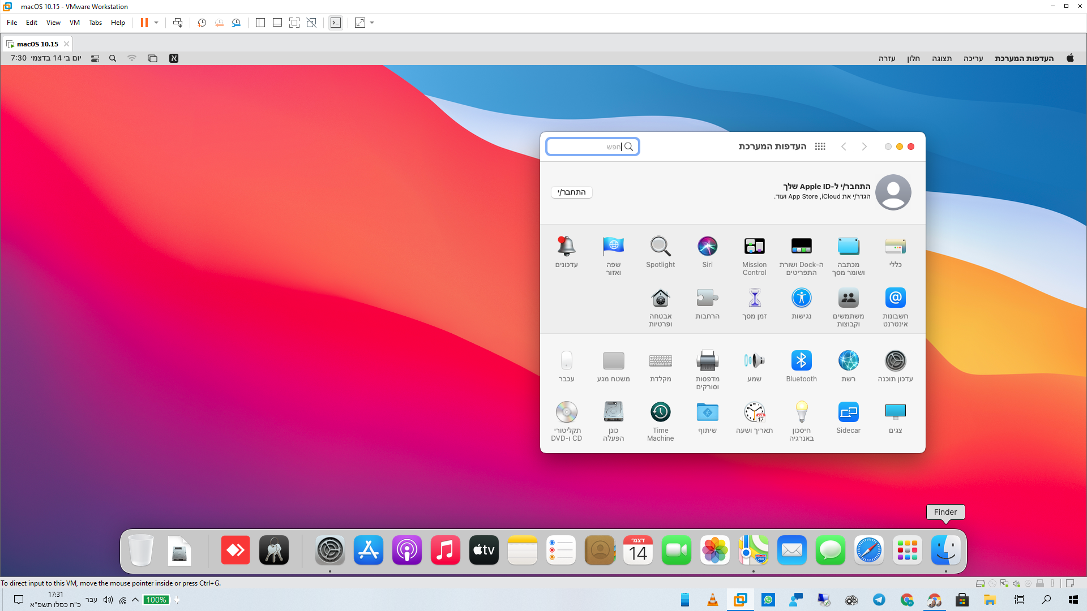Open the Startup Disk preference pane
The height and width of the screenshot is (611, 1087).
tap(613, 421)
